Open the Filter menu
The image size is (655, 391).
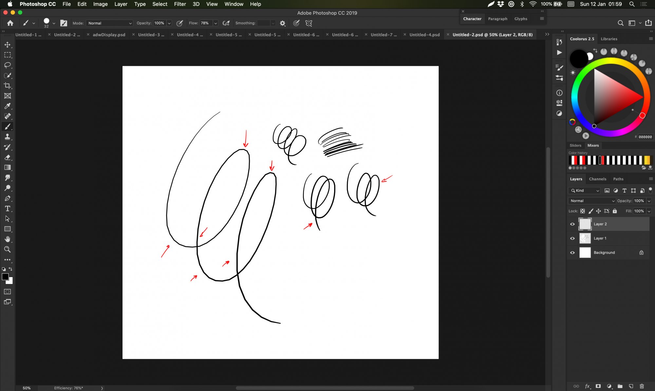(180, 4)
